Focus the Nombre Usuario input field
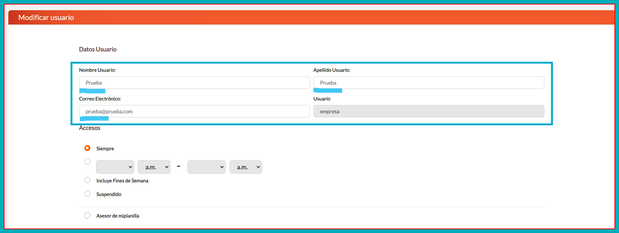This screenshot has width=619, height=233. pos(194,83)
